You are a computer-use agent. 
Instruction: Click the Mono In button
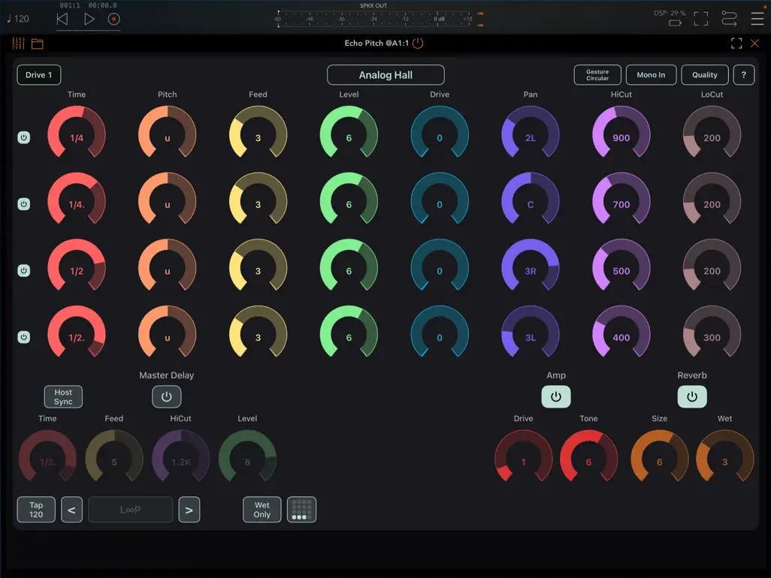coord(651,74)
